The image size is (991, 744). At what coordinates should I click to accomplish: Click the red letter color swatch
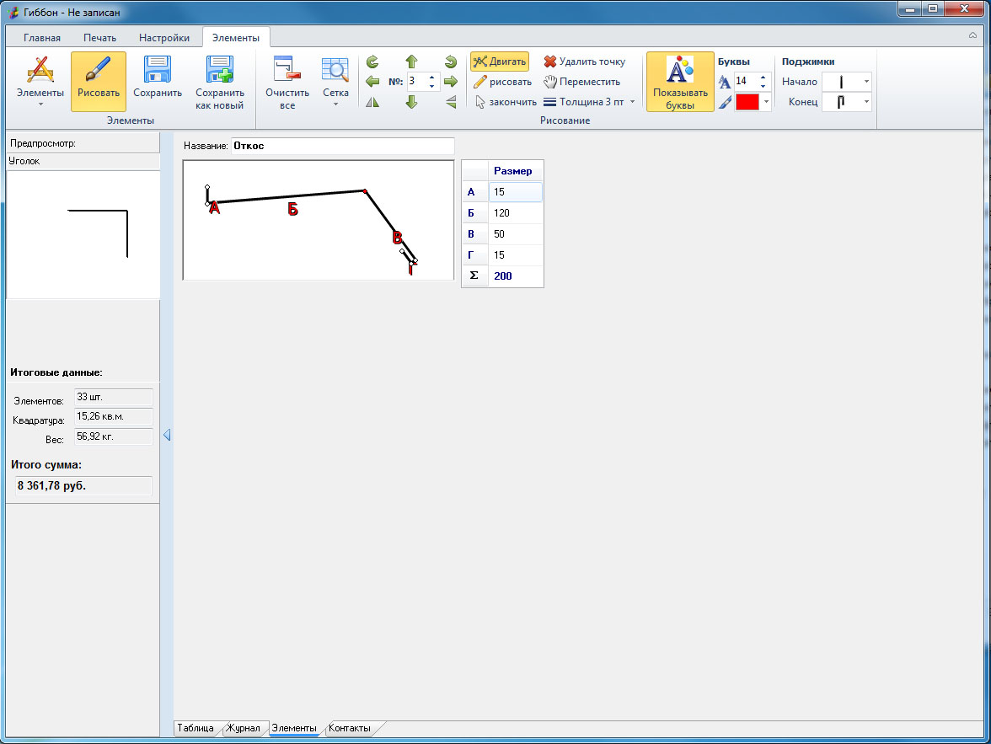point(747,102)
